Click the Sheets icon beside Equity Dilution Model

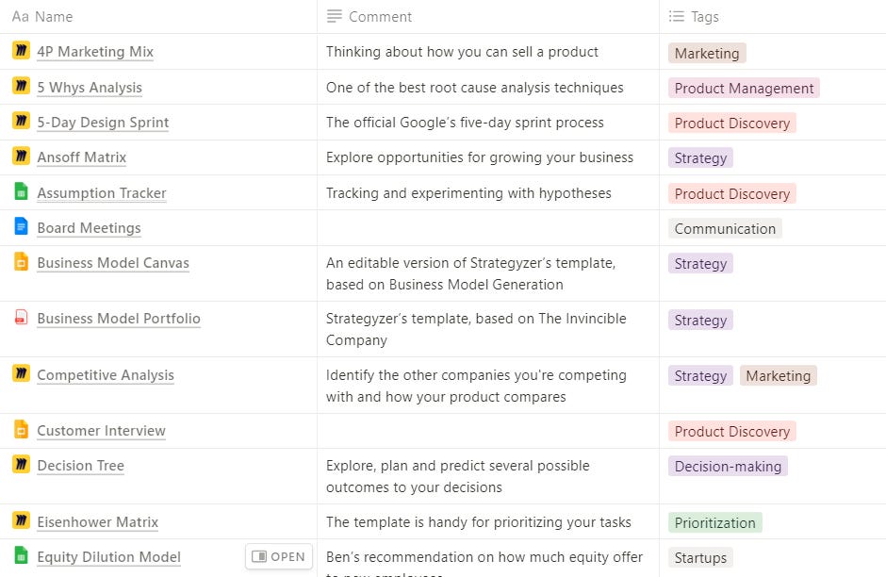(x=21, y=555)
